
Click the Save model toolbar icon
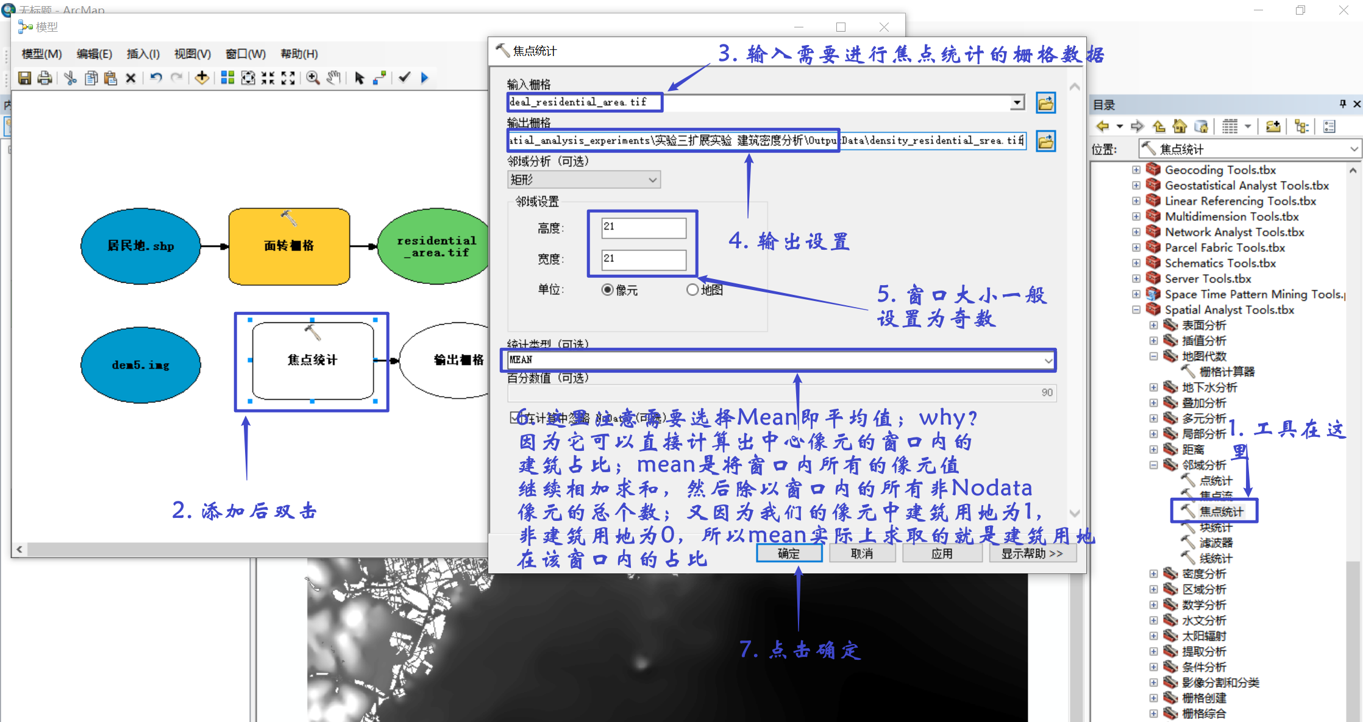coord(24,78)
